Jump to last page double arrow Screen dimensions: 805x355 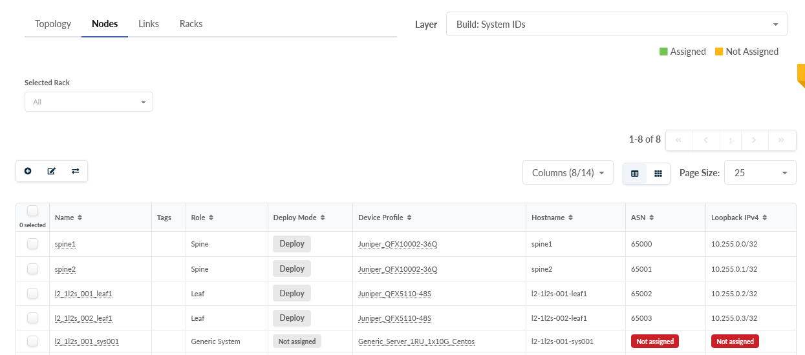(781, 140)
